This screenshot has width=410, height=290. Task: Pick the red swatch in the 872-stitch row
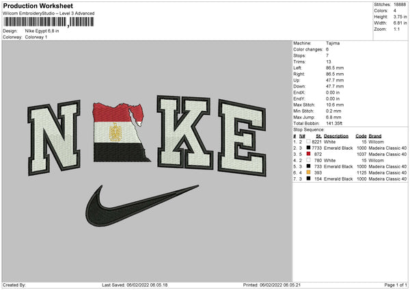[x=308, y=154]
